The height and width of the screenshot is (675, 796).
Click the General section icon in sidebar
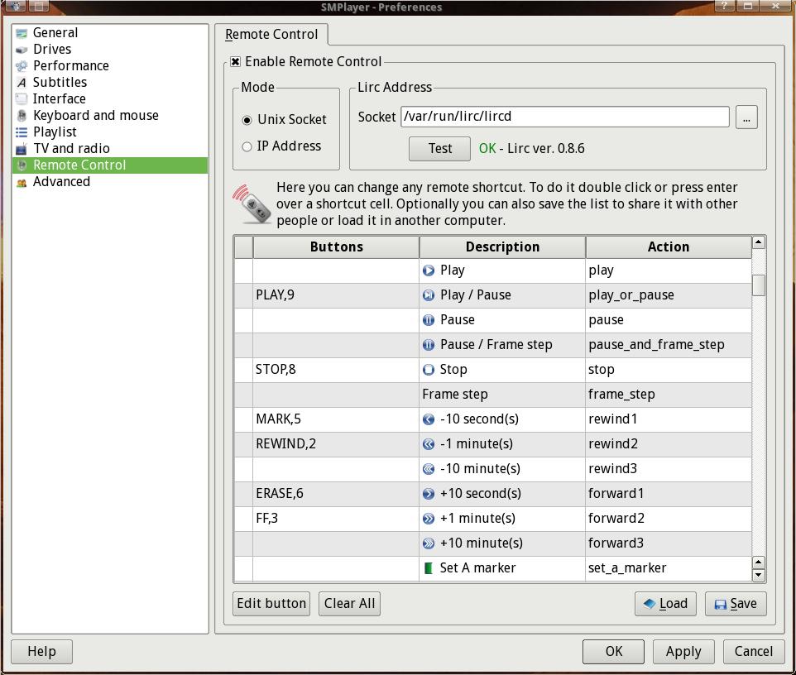point(22,33)
